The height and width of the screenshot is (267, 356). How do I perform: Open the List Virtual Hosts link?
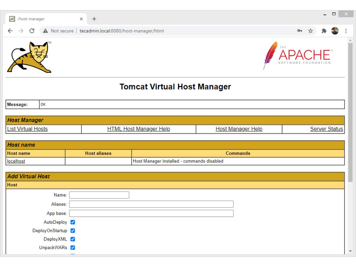point(27,129)
